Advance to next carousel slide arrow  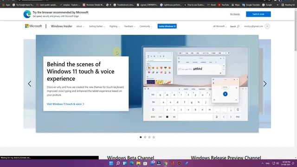pos(265,83)
